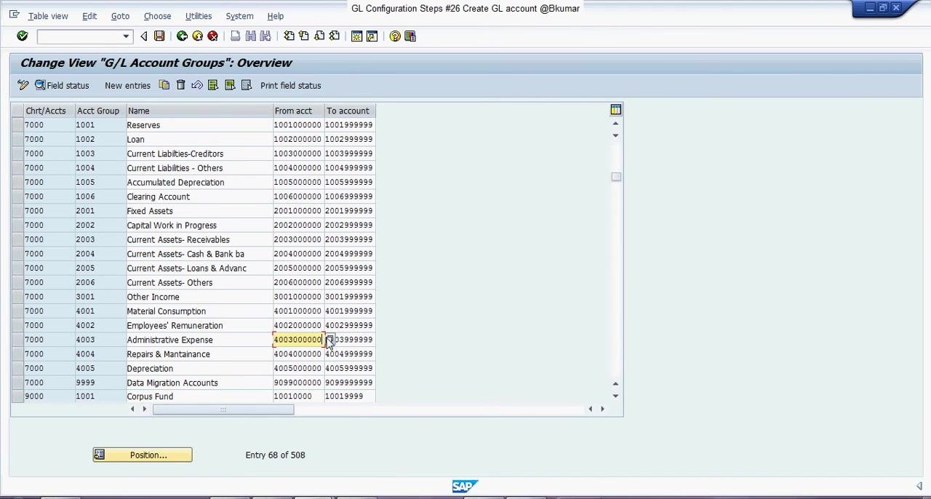Click scroll up arrow below table settings icon
Viewport: 931px width, 499px height.
615,124
